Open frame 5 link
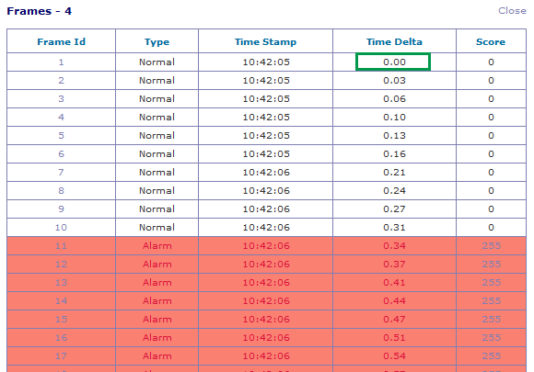This screenshot has height=372, width=534. pos(61,136)
